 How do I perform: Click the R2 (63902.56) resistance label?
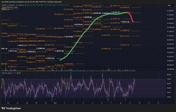pyautogui.click(x=125, y=7)
